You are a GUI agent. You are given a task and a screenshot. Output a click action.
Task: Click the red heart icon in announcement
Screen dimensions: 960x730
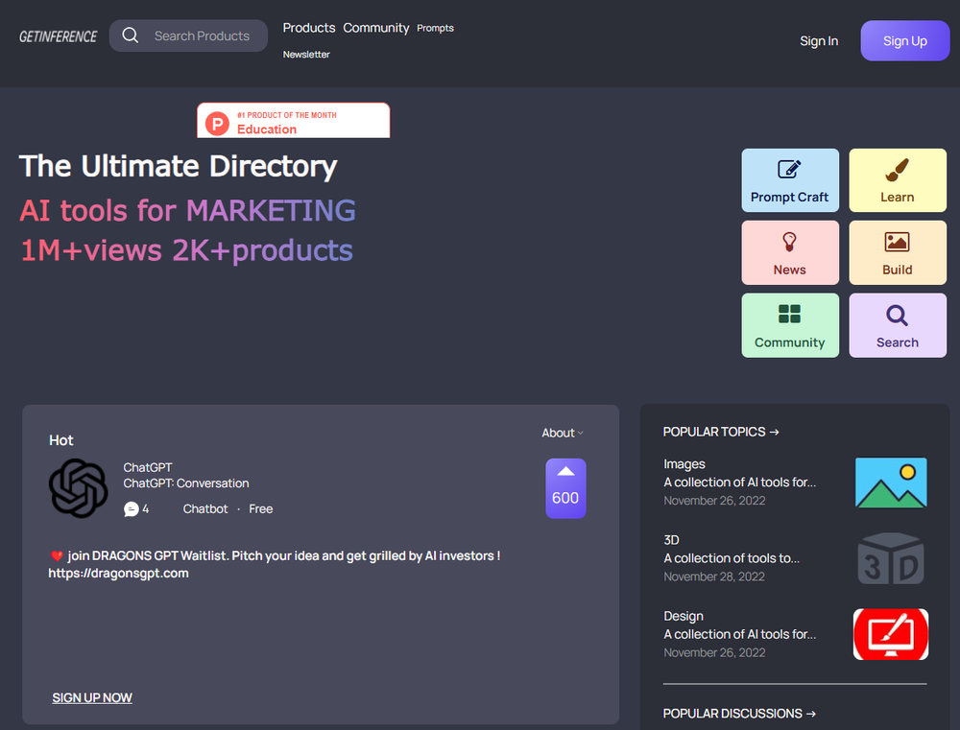(x=57, y=555)
